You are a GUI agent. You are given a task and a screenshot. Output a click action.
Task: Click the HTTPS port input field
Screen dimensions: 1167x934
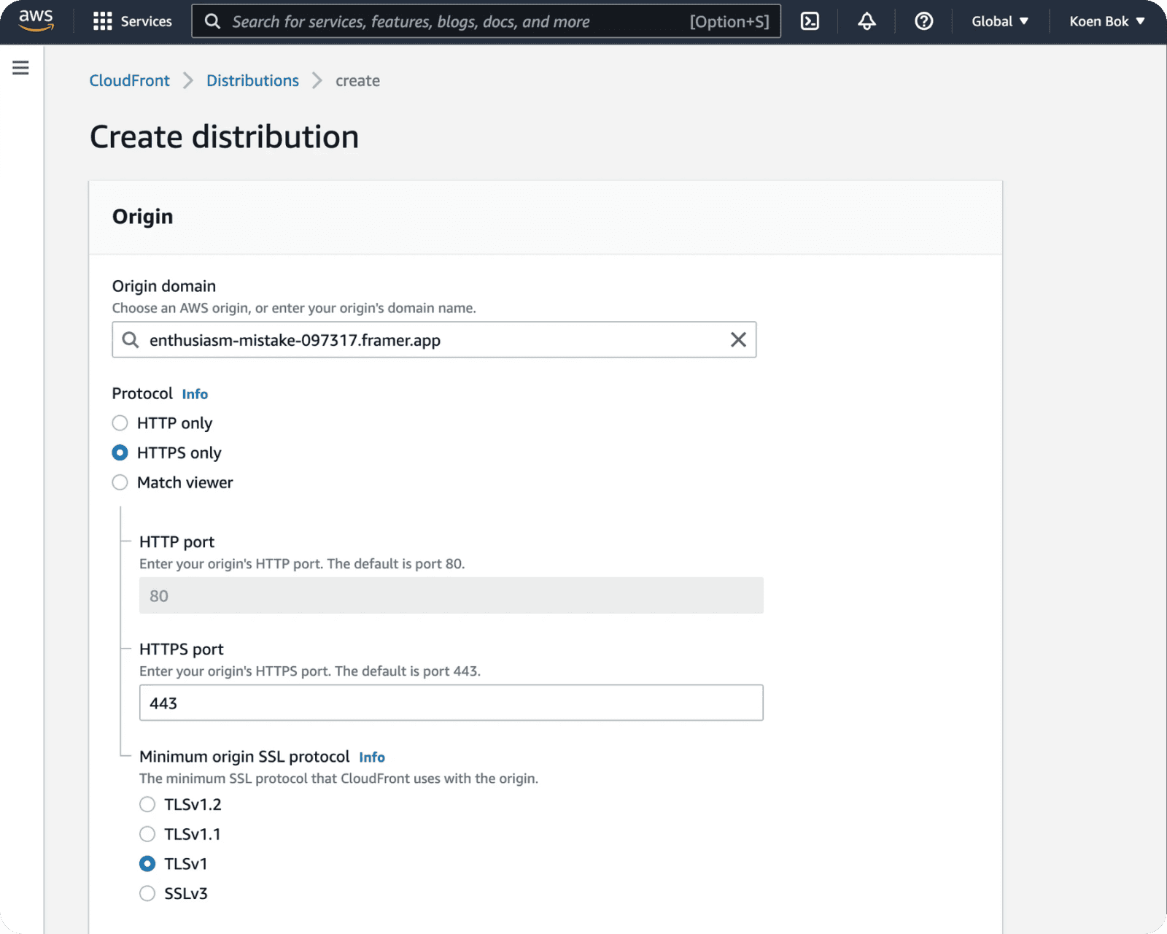pyautogui.click(x=451, y=703)
